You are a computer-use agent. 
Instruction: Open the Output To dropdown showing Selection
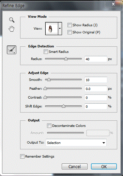pyautogui.click(x=76, y=143)
